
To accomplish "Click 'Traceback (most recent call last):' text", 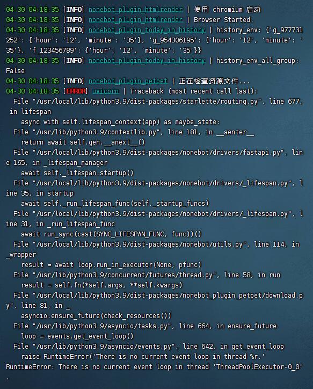I will click(x=194, y=91).
